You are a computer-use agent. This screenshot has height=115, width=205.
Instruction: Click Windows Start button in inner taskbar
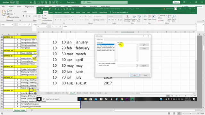point(39,99)
